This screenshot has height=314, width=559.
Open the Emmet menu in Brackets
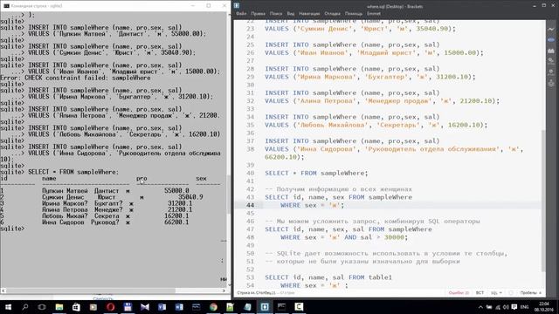pyautogui.click(x=374, y=14)
